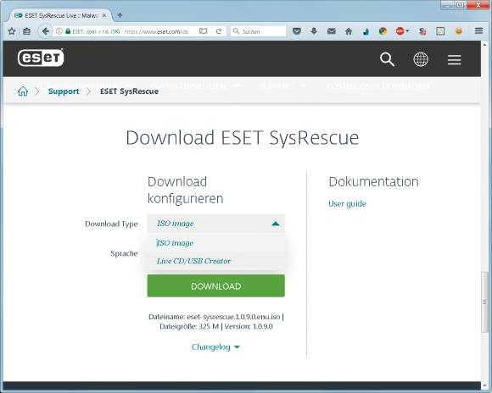Click the red Adblock extension icon
The image size is (492, 393).
click(400, 31)
